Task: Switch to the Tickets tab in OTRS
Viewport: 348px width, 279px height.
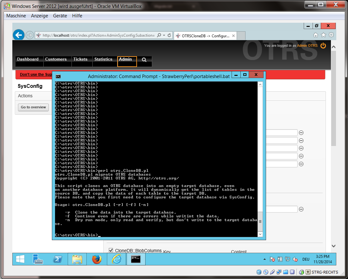Action: click(x=81, y=59)
